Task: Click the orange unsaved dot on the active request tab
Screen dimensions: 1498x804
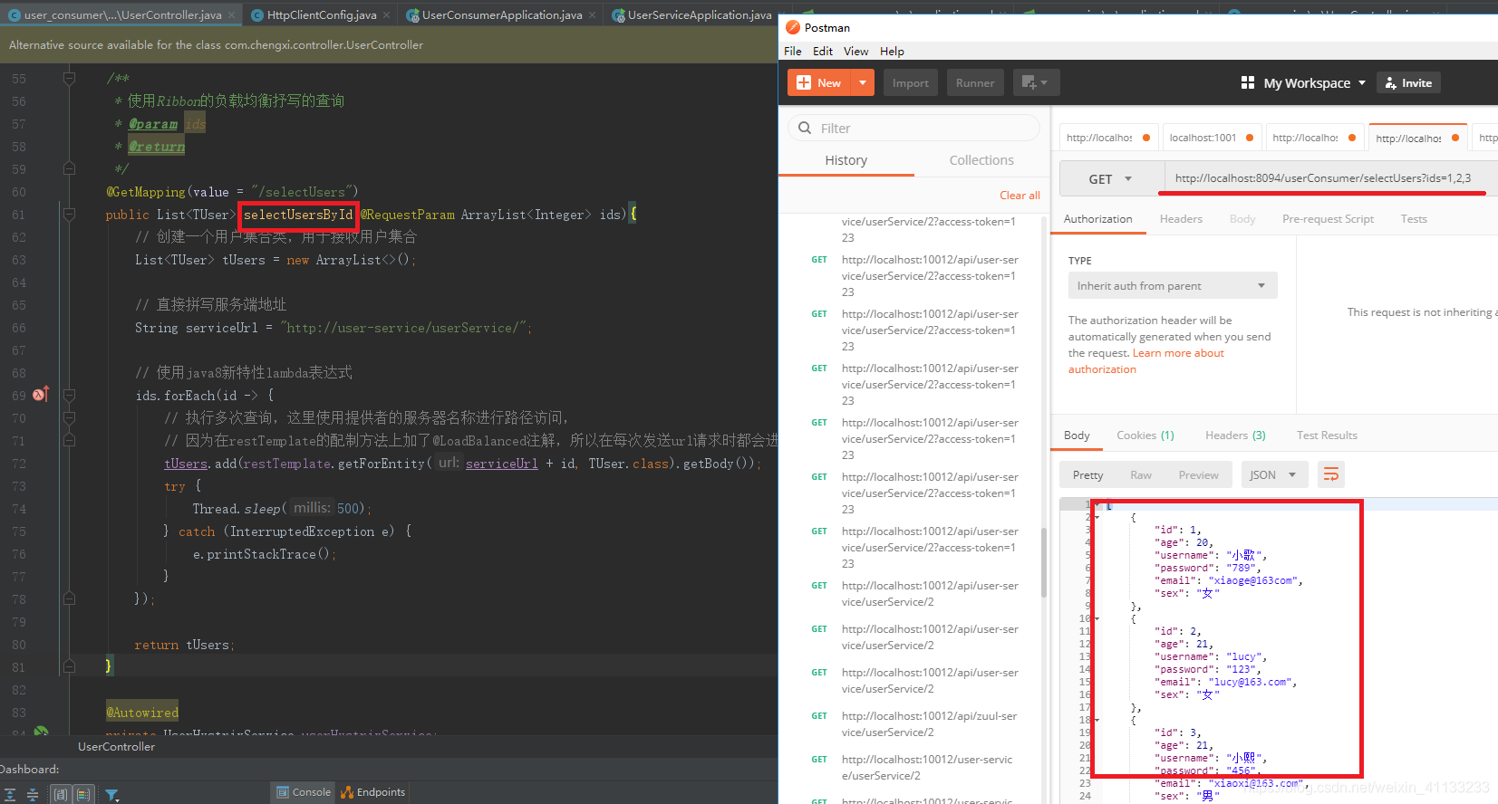Action: [1455, 138]
